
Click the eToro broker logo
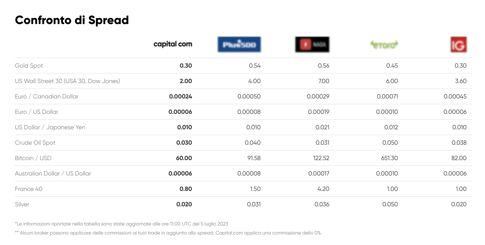[384, 45]
